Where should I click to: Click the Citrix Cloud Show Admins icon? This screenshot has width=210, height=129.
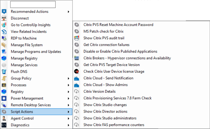pos(77,85)
